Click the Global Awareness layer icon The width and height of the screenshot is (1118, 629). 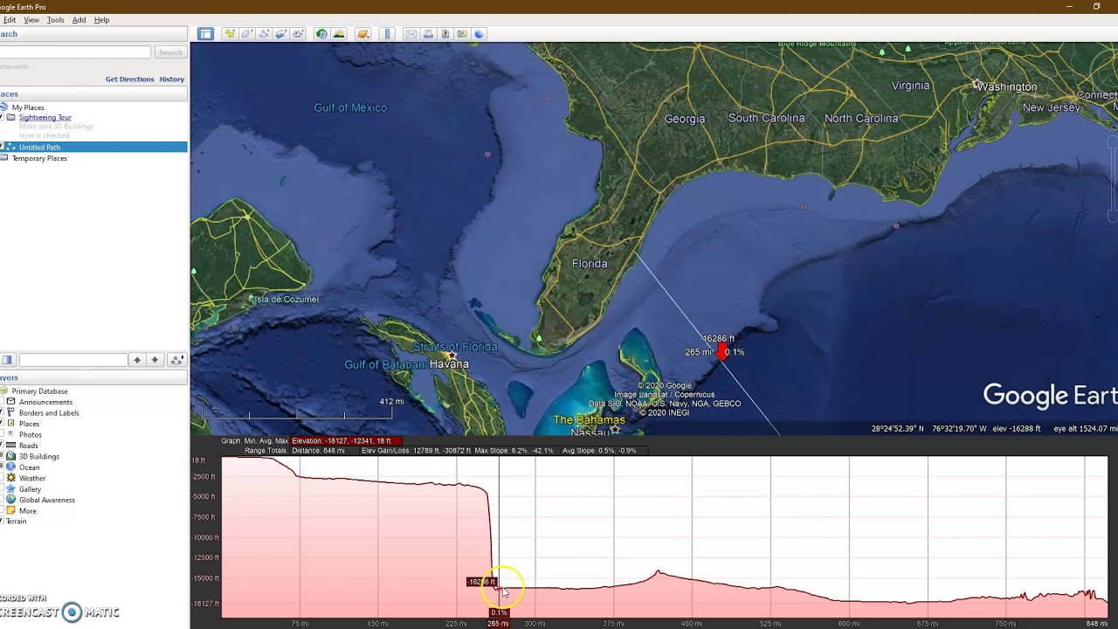pyautogui.click(x=11, y=500)
